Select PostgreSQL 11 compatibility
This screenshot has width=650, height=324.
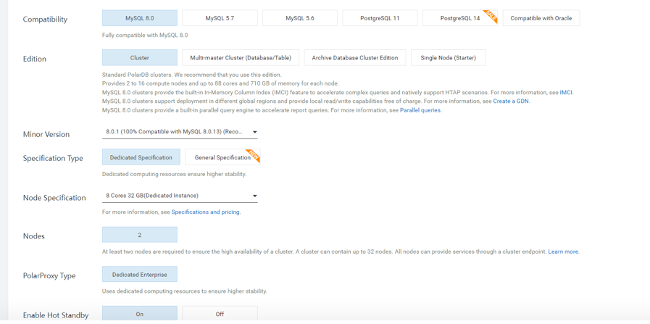[x=380, y=18]
